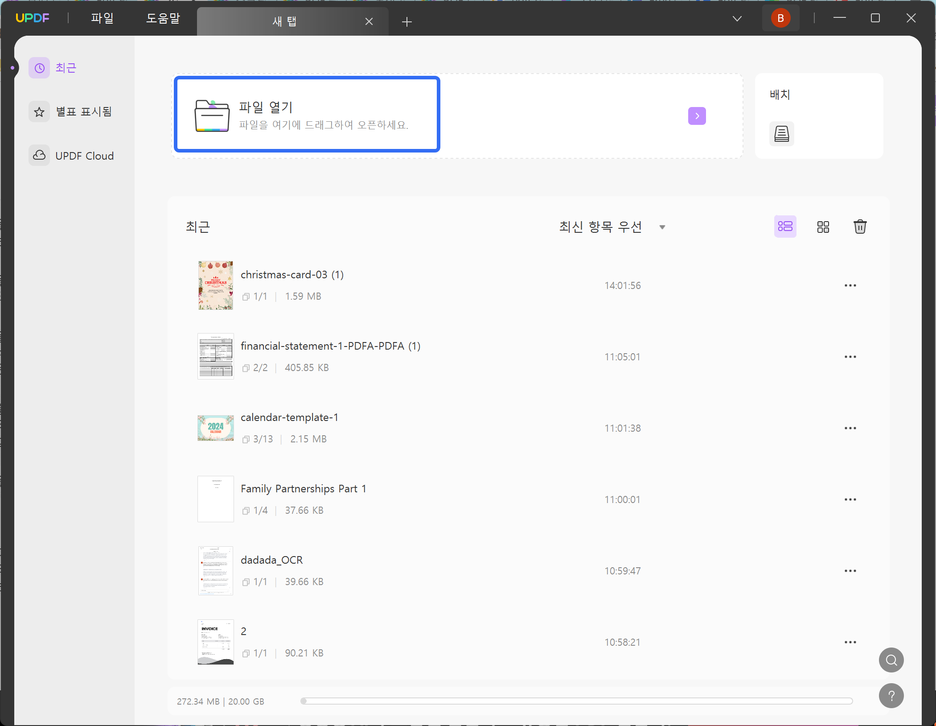Click the cloud icon in sidebar

(x=39, y=155)
